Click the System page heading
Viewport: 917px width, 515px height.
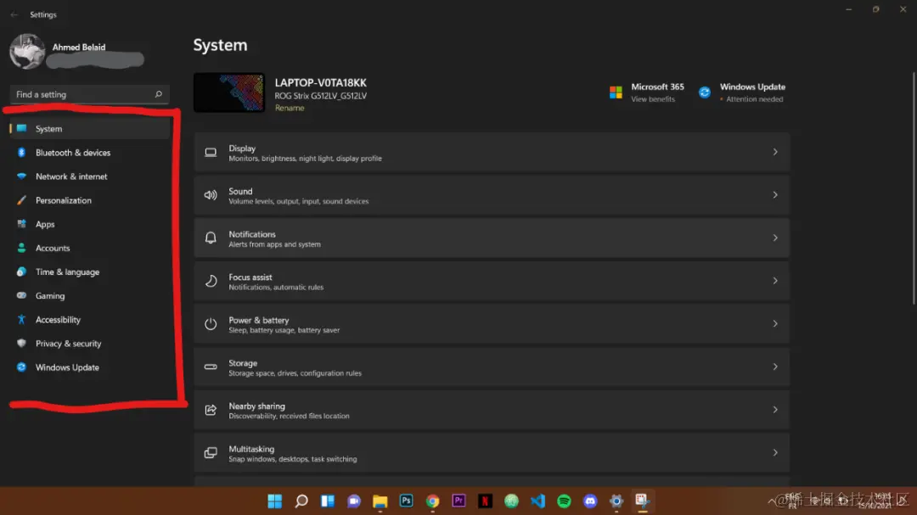coord(221,45)
